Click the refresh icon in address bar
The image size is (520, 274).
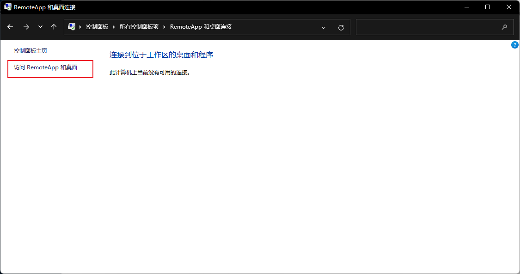(341, 27)
